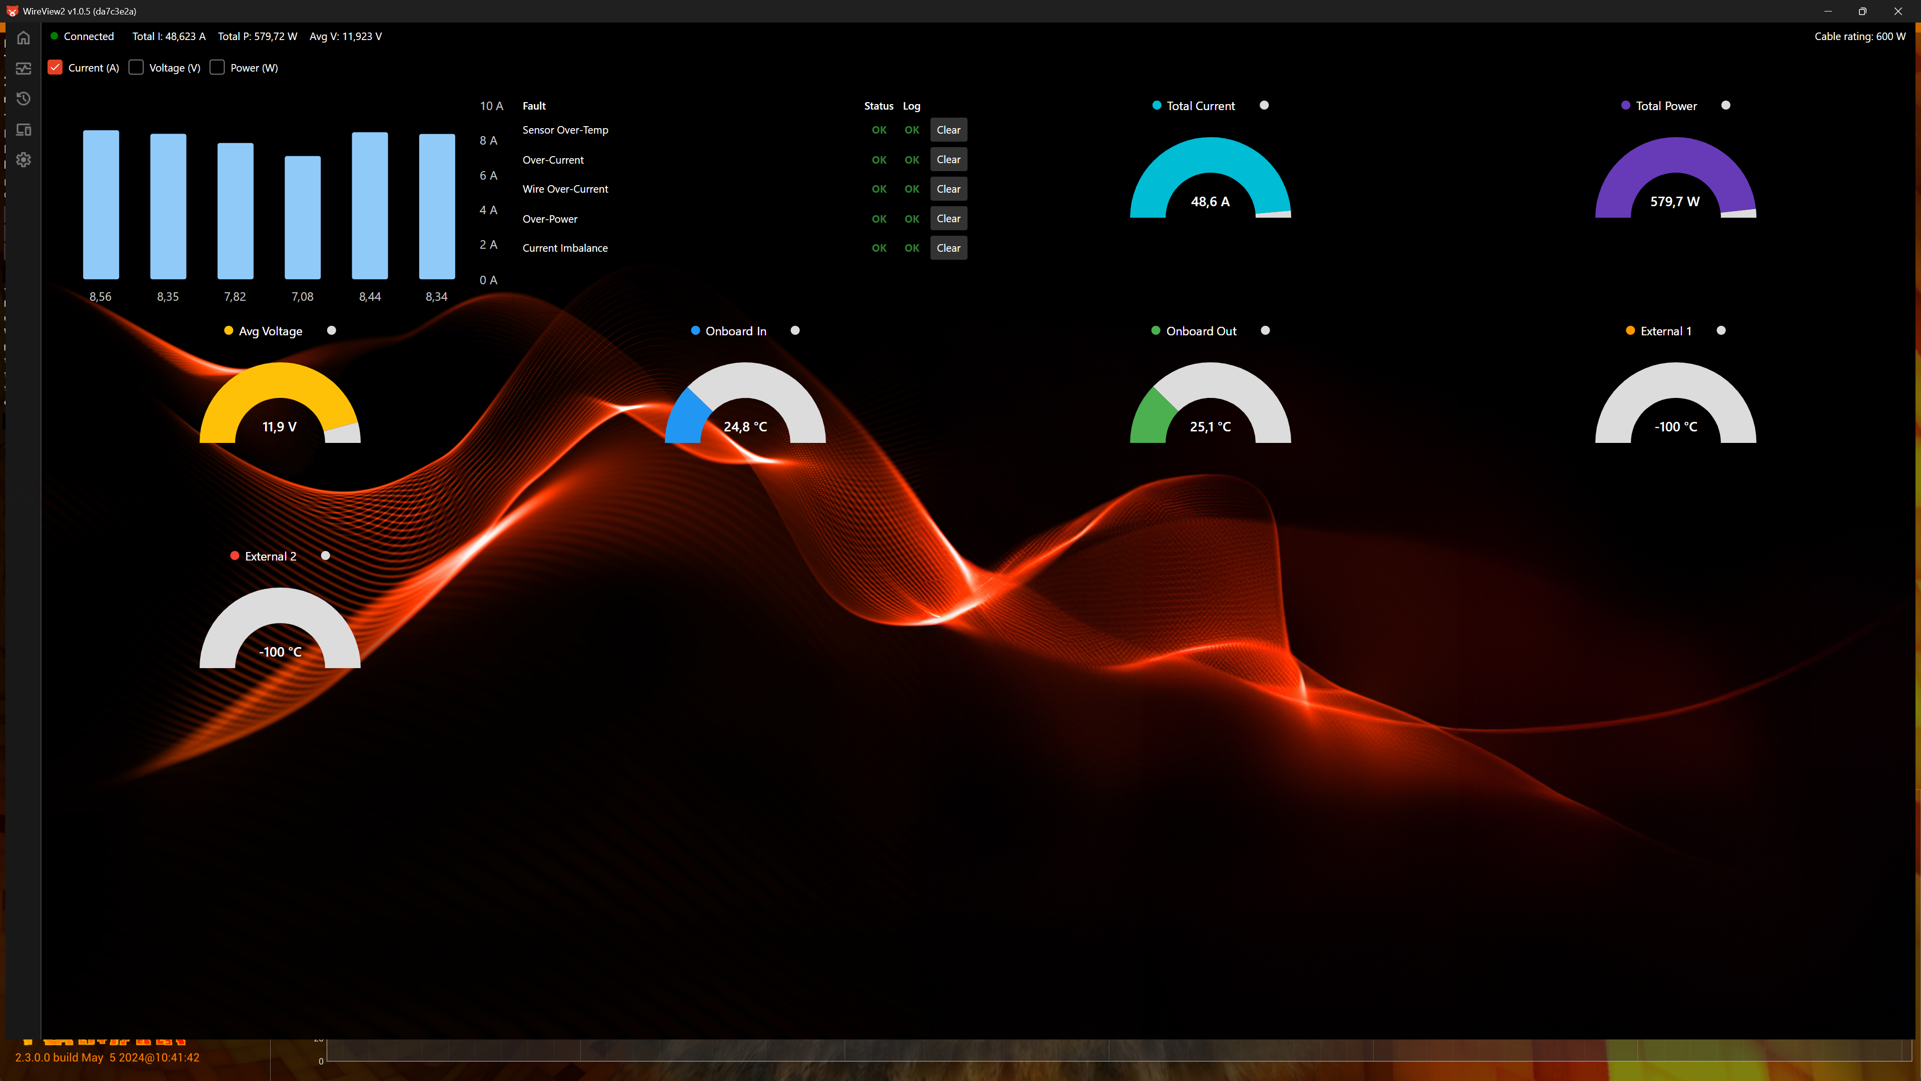Clear the Over-Power fault log
1921x1081 pixels.
coord(948,219)
